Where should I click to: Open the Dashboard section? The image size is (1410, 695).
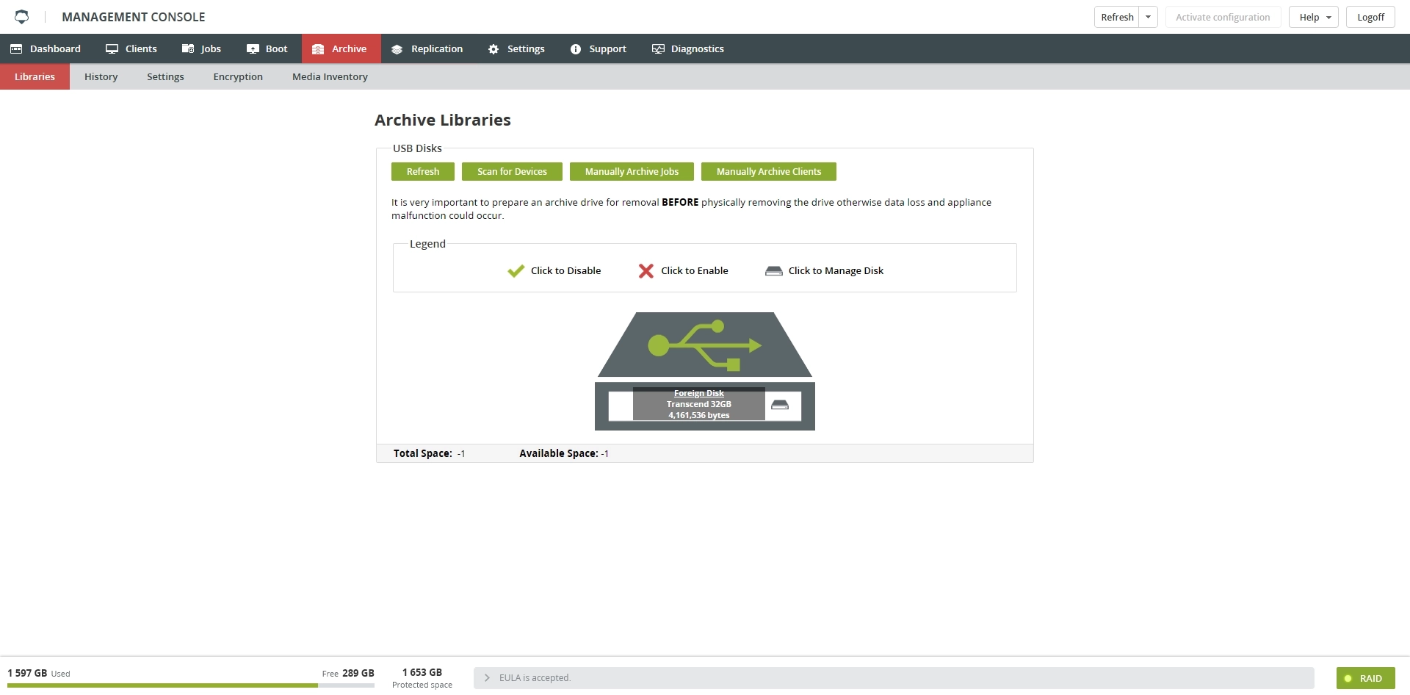46,48
